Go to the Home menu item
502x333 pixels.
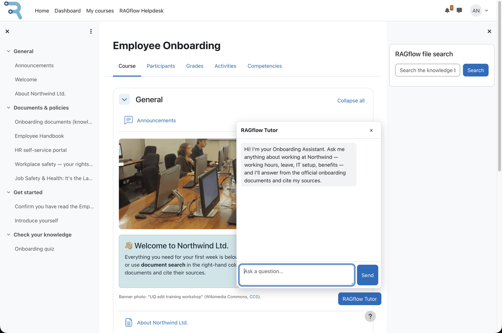pyautogui.click(x=42, y=11)
